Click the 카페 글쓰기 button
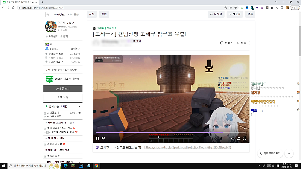 coord(63,89)
